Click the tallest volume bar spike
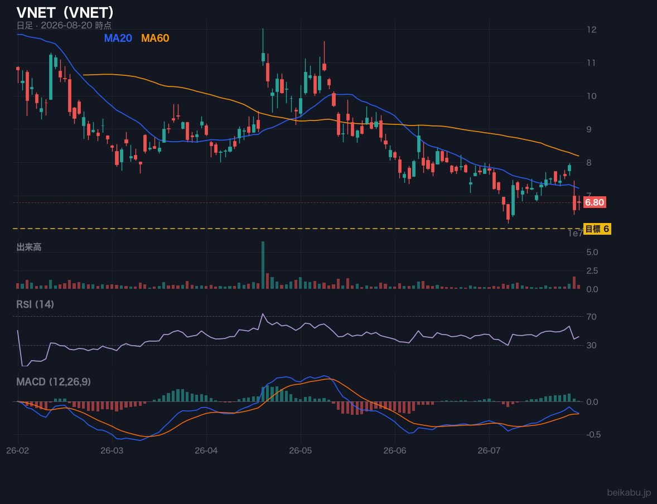Screen dimensions: 657x504 [x=263, y=265]
